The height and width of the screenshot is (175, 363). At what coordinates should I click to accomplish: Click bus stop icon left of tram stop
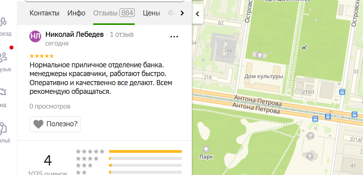point(315,119)
